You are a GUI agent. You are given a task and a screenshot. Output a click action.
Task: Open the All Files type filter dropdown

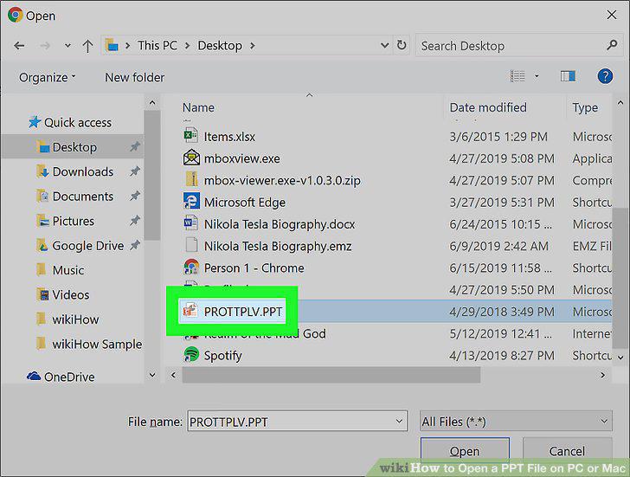pos(516,422)
